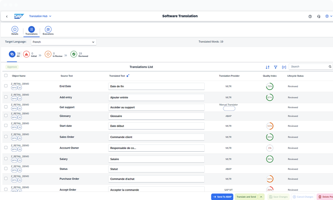Check the Account Owner row checkbox
This screenshot has width=333, height=200.
click(x=6, y=148)
